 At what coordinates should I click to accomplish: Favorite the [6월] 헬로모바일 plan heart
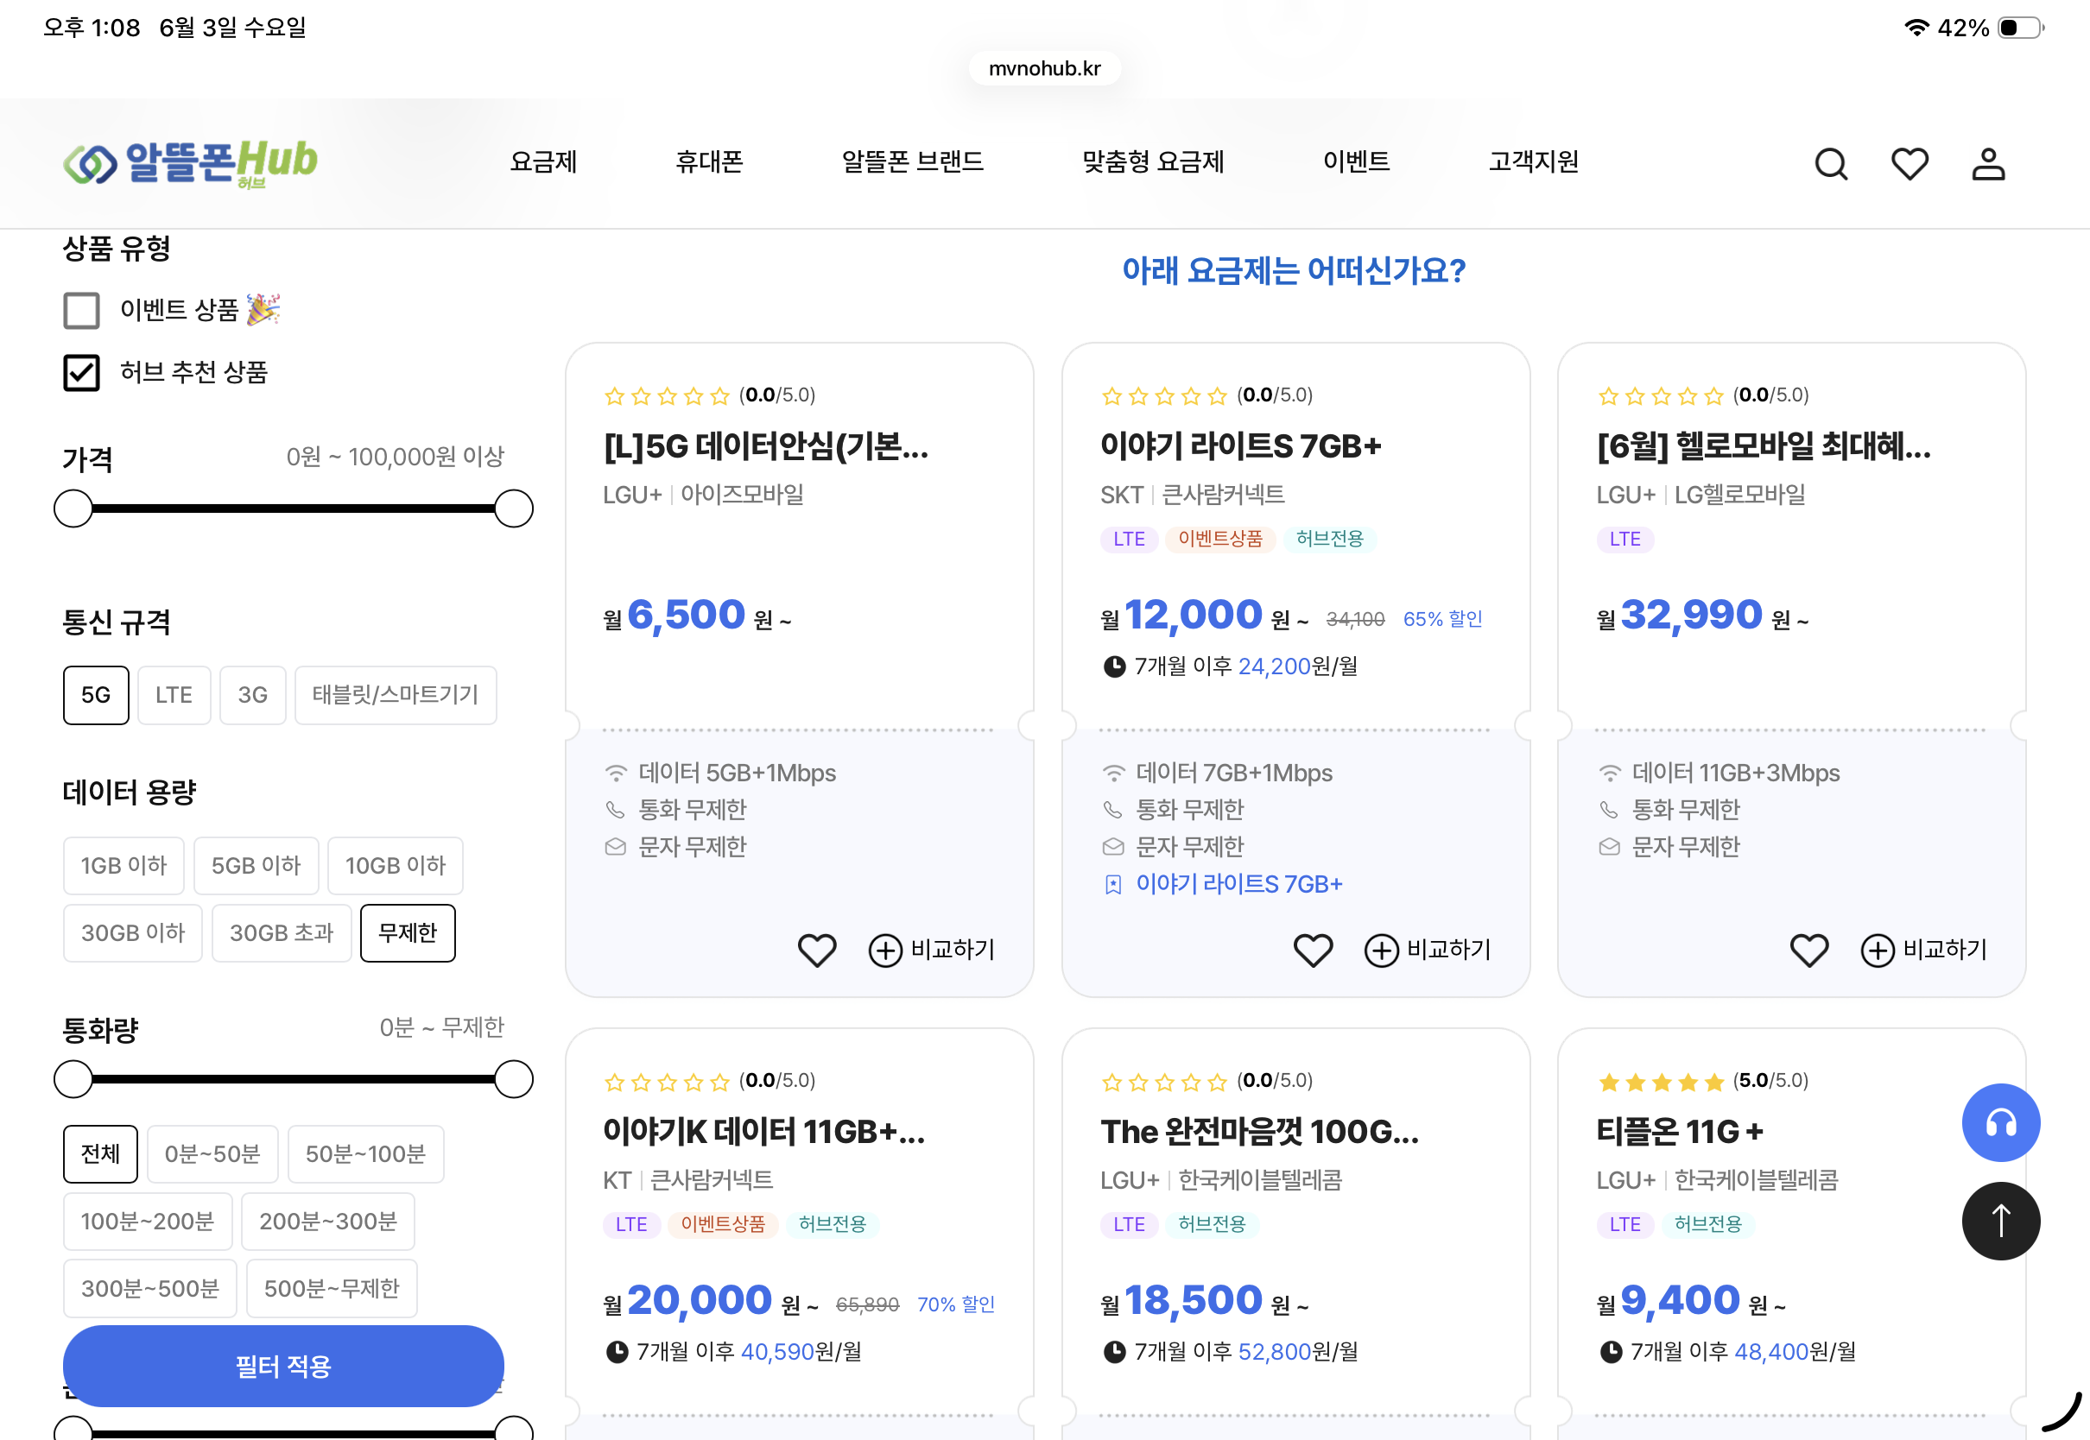(1809, 951)
